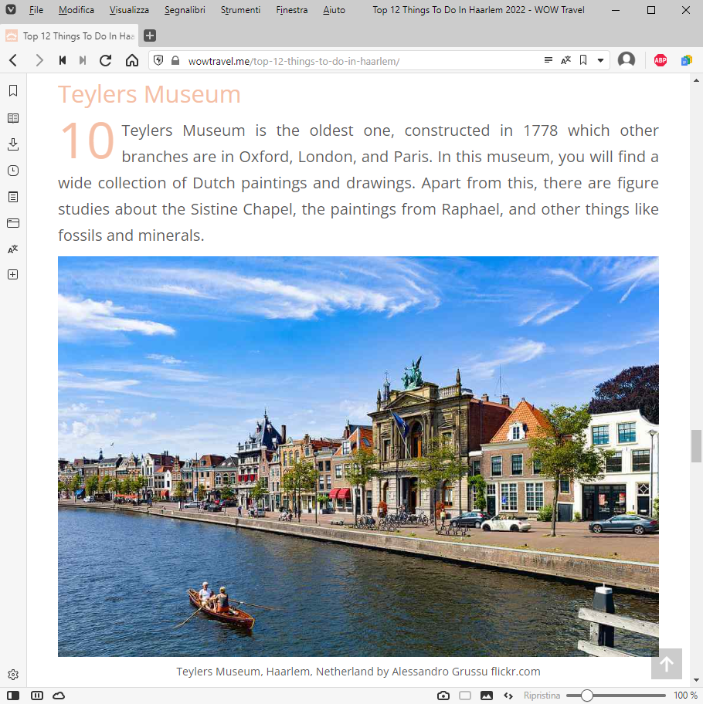Open Bookmarks panel in sidebar
This screenshot has width=703, height=704.
tap(13, 91)
